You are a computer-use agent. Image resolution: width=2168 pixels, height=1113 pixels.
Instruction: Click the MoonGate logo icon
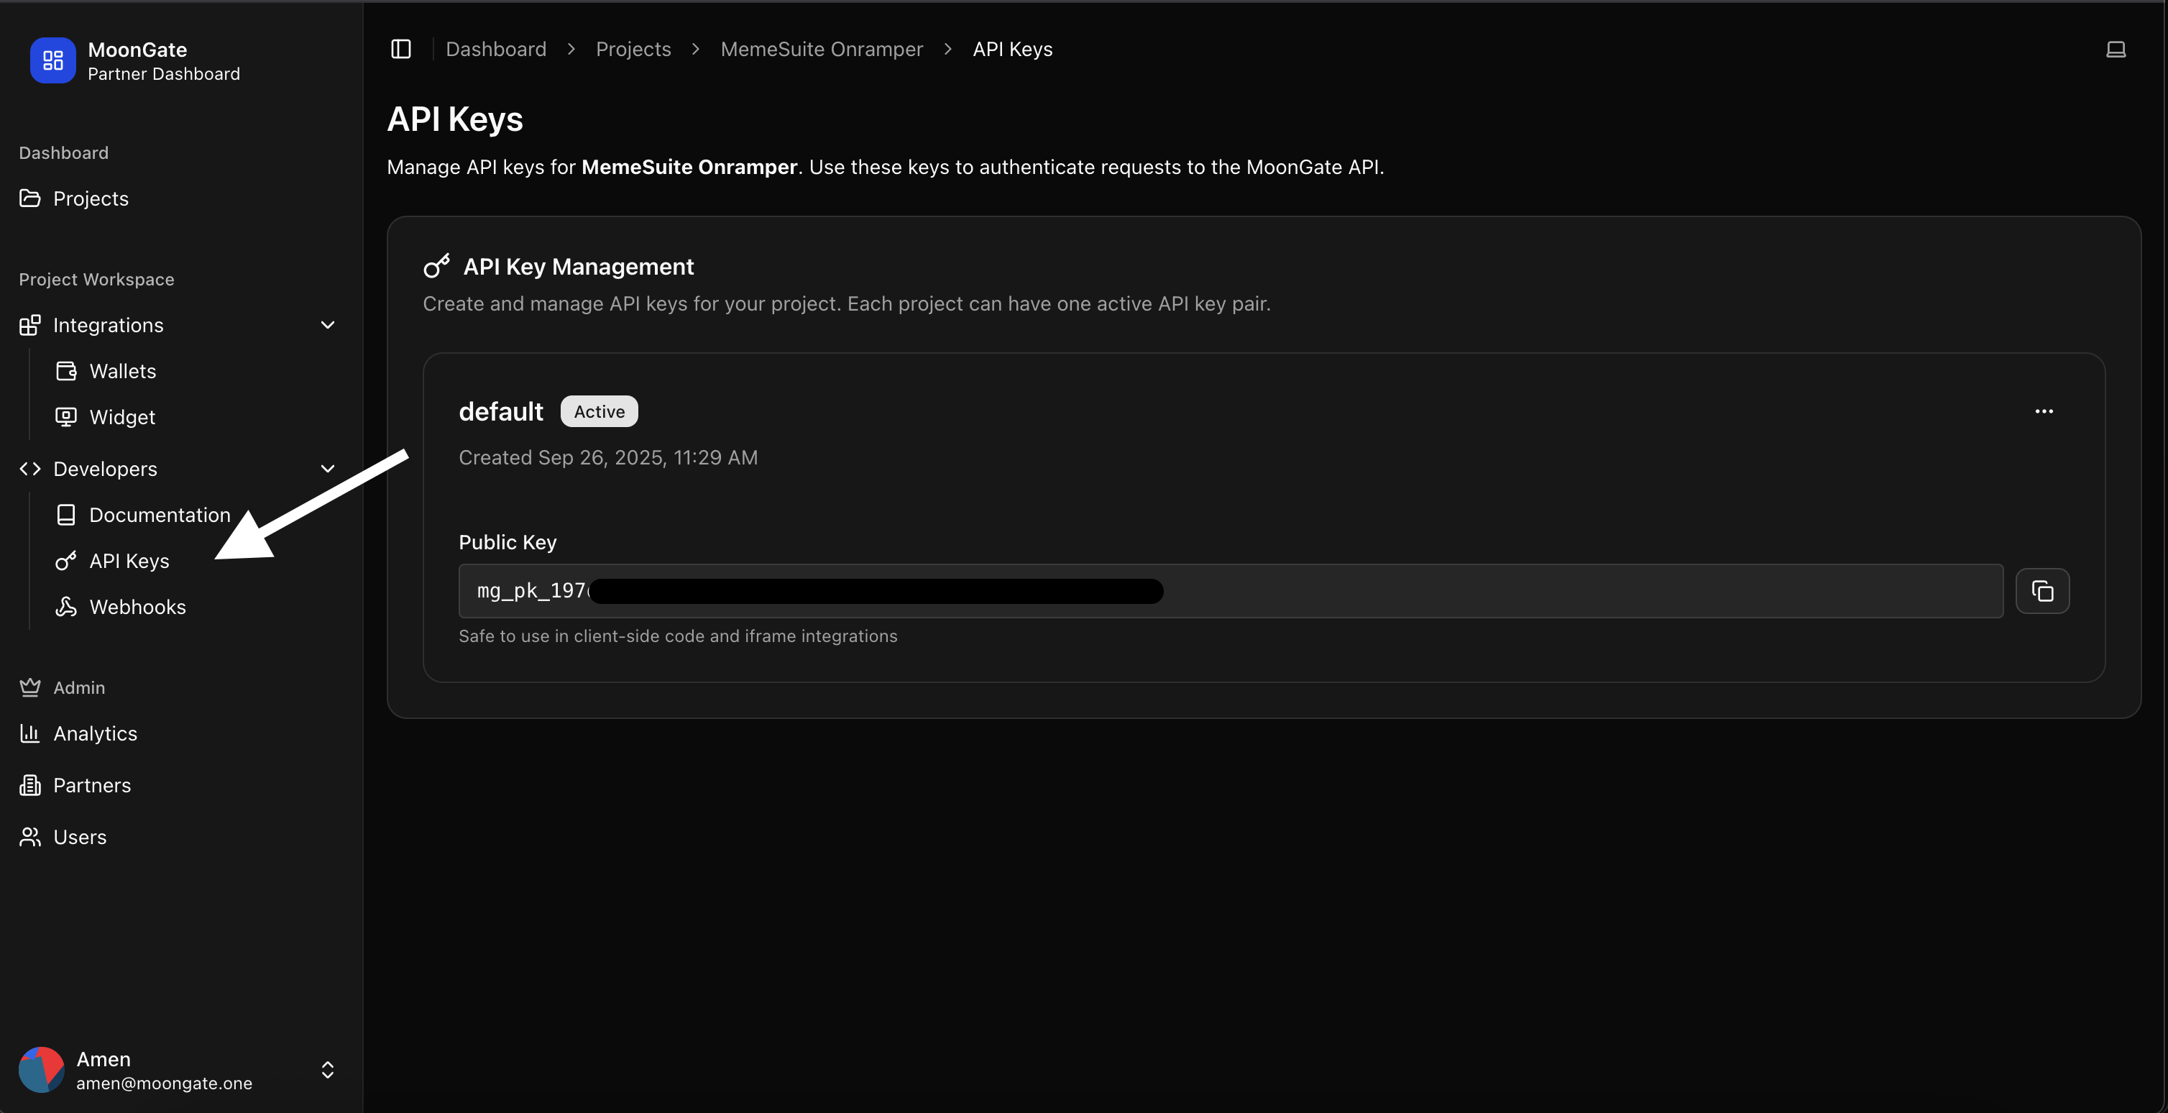pos(52,60)
